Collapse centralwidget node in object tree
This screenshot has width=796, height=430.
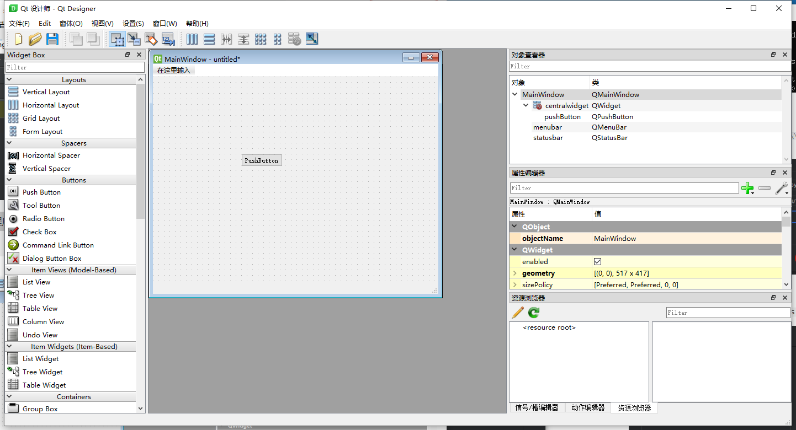click(526, 106)
